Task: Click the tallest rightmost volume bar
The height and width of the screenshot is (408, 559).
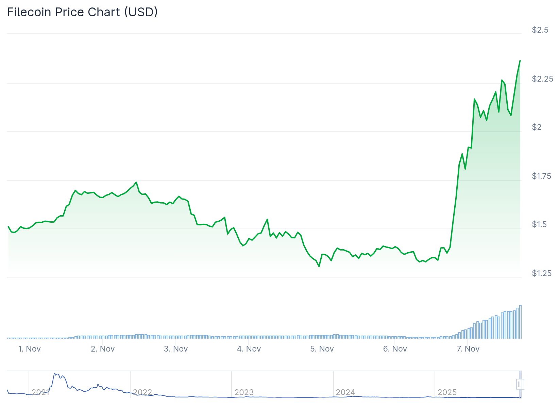Action: pyautogui.click(x=520, y=322)
